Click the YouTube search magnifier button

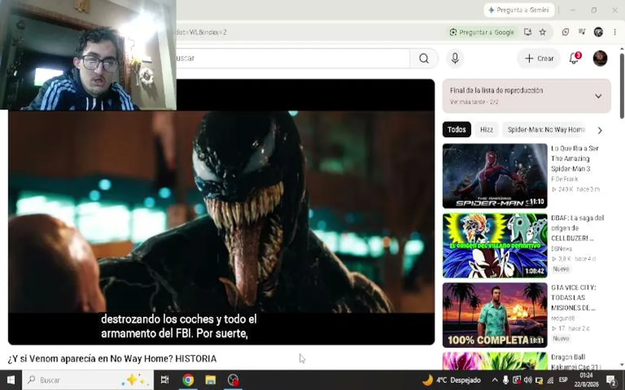click(x=424, y=58)
